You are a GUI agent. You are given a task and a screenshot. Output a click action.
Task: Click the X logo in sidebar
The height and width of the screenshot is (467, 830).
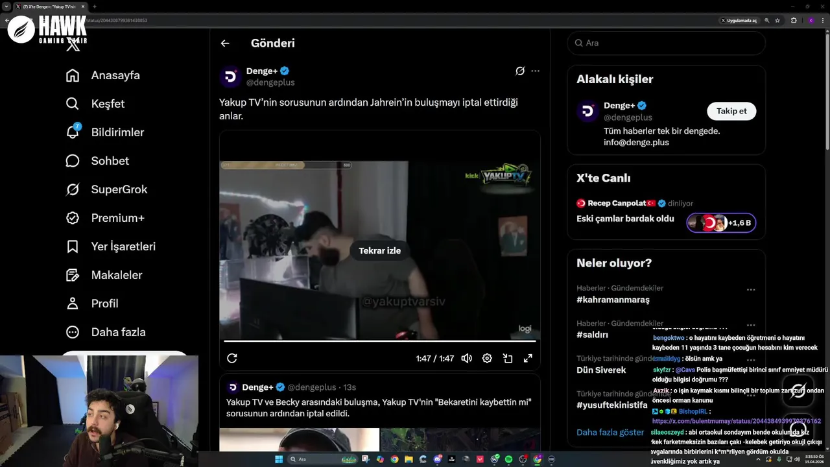pyautogui.click(x=73, y=45)
